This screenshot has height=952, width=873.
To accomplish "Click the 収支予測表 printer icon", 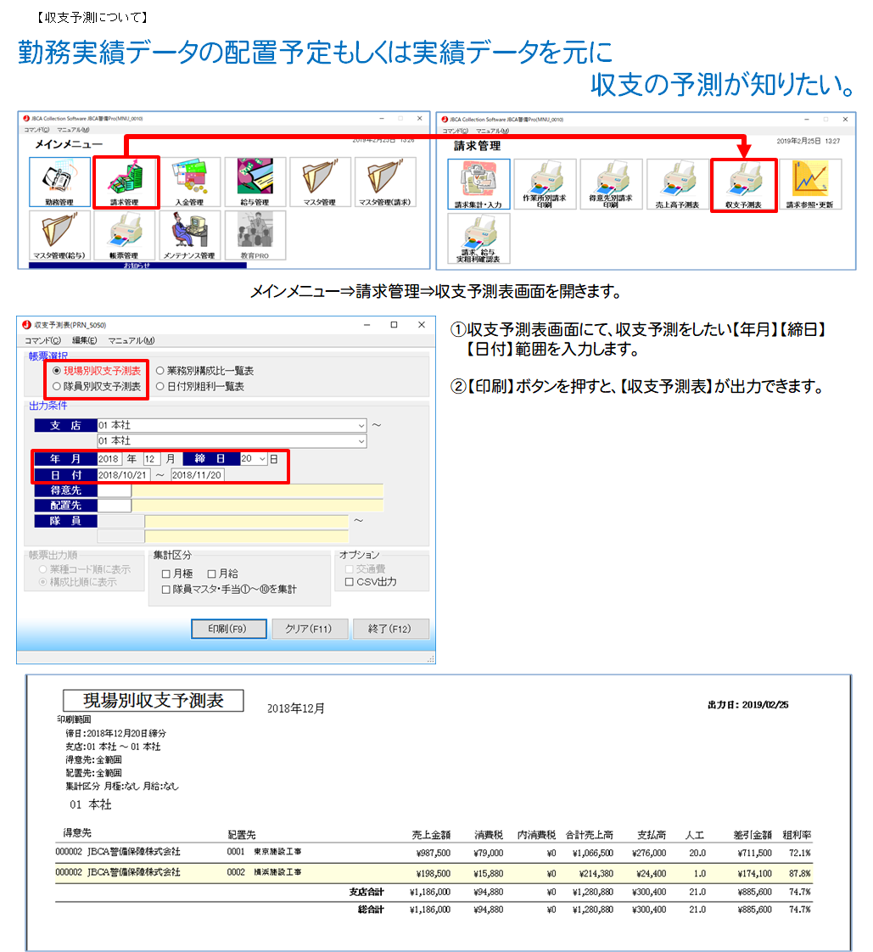I will tap(744, 184).
